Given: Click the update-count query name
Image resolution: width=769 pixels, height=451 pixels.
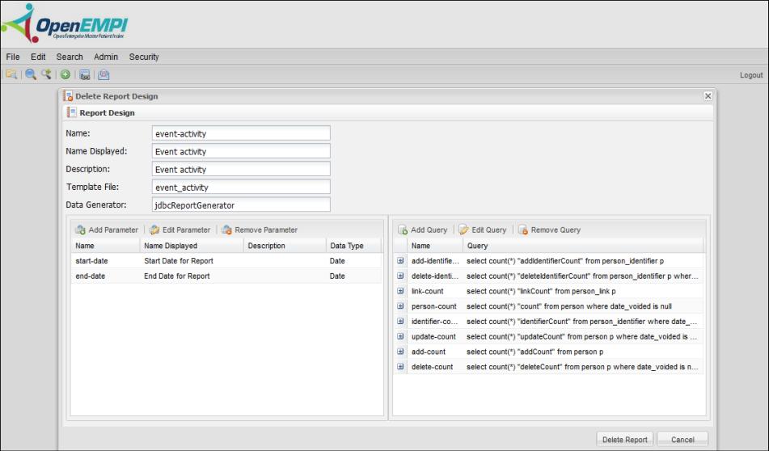Looking at the screenshot, I should pos(433,337).
